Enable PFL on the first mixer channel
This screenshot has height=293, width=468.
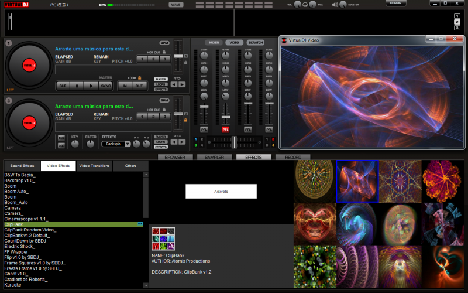(204, 130)
